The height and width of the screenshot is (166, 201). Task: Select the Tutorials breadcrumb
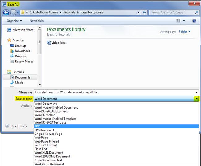pyautogui.click(x=69, y=12)
